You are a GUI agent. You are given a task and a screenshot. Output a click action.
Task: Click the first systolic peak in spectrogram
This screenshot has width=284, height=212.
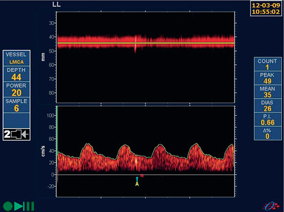88,145
